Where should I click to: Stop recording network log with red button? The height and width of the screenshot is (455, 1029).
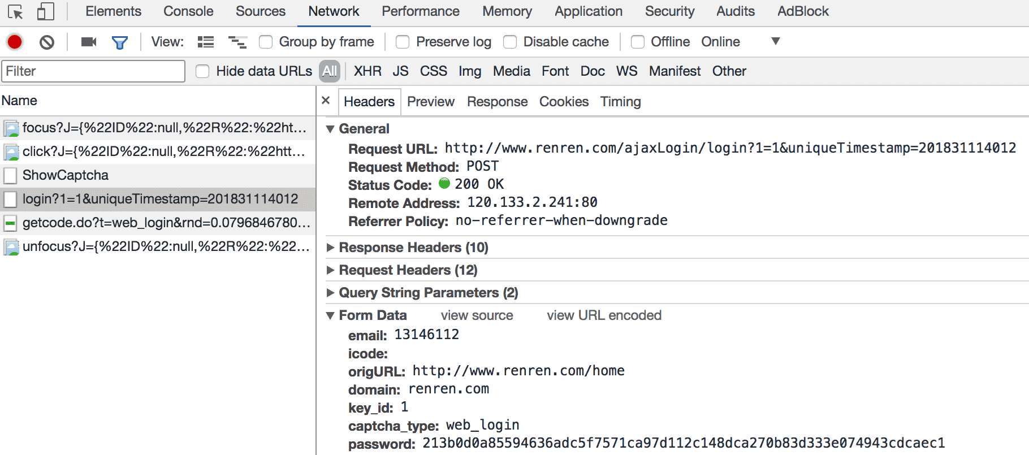click(x=15, y=42)
